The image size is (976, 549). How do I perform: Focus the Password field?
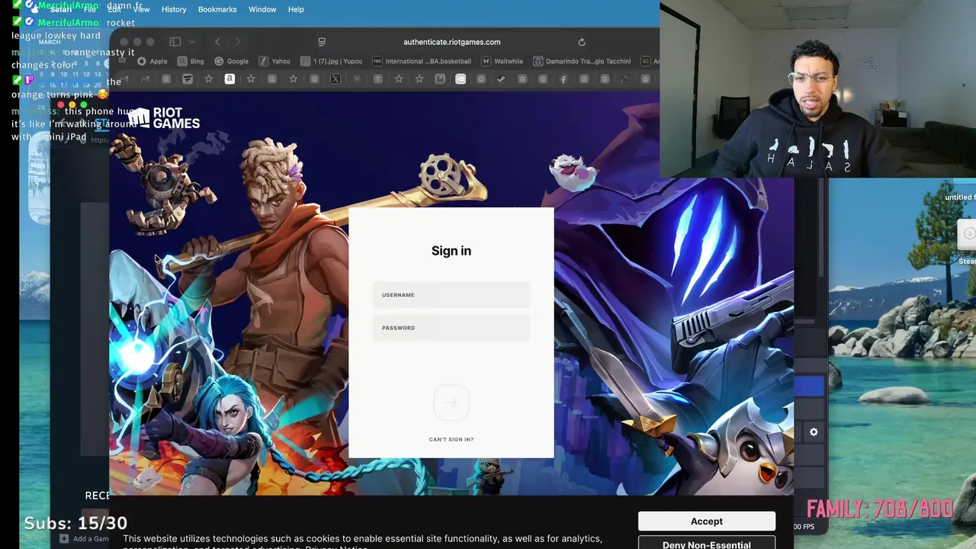[x=451, y=328]
